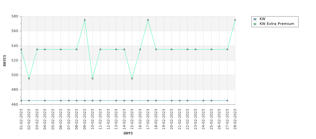The height and width of the screenshot is (139, 316).
Task: Click the KW series point on 15-02-2023
Action: [x=132, y=100]
